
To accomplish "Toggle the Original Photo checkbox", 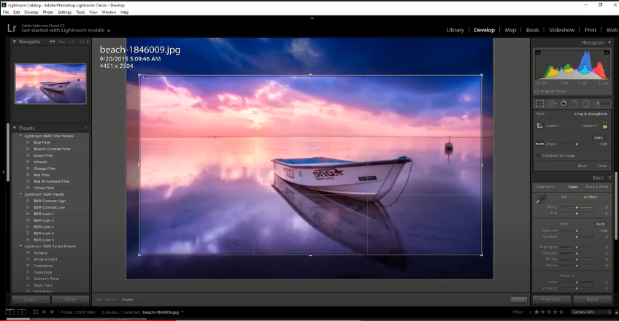I will pos(537,91).
